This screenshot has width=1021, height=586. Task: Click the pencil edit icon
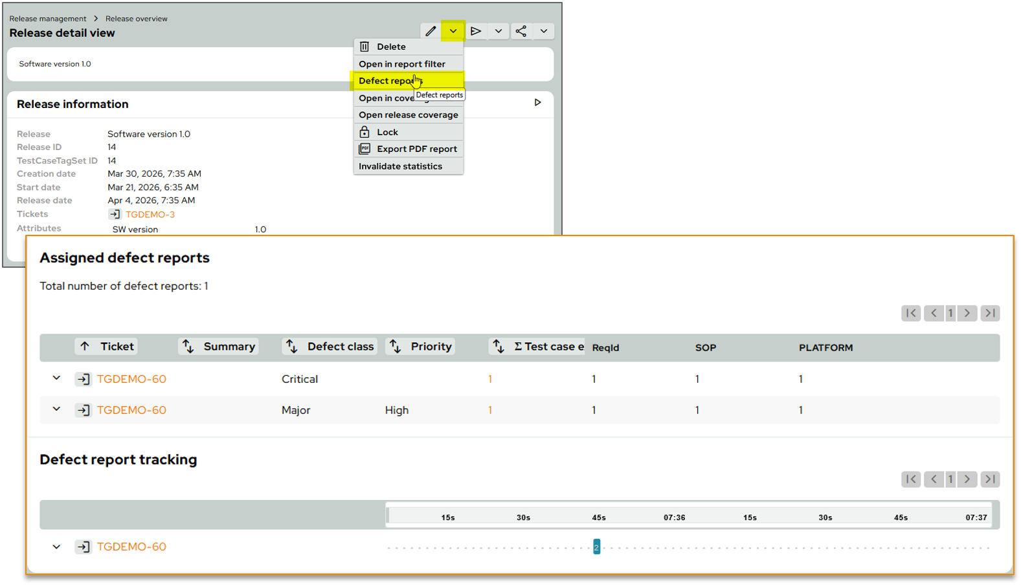[x=431, y=31]
